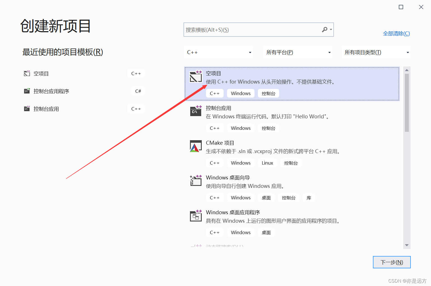Click the scrollbar down arrow

[407, 245]
